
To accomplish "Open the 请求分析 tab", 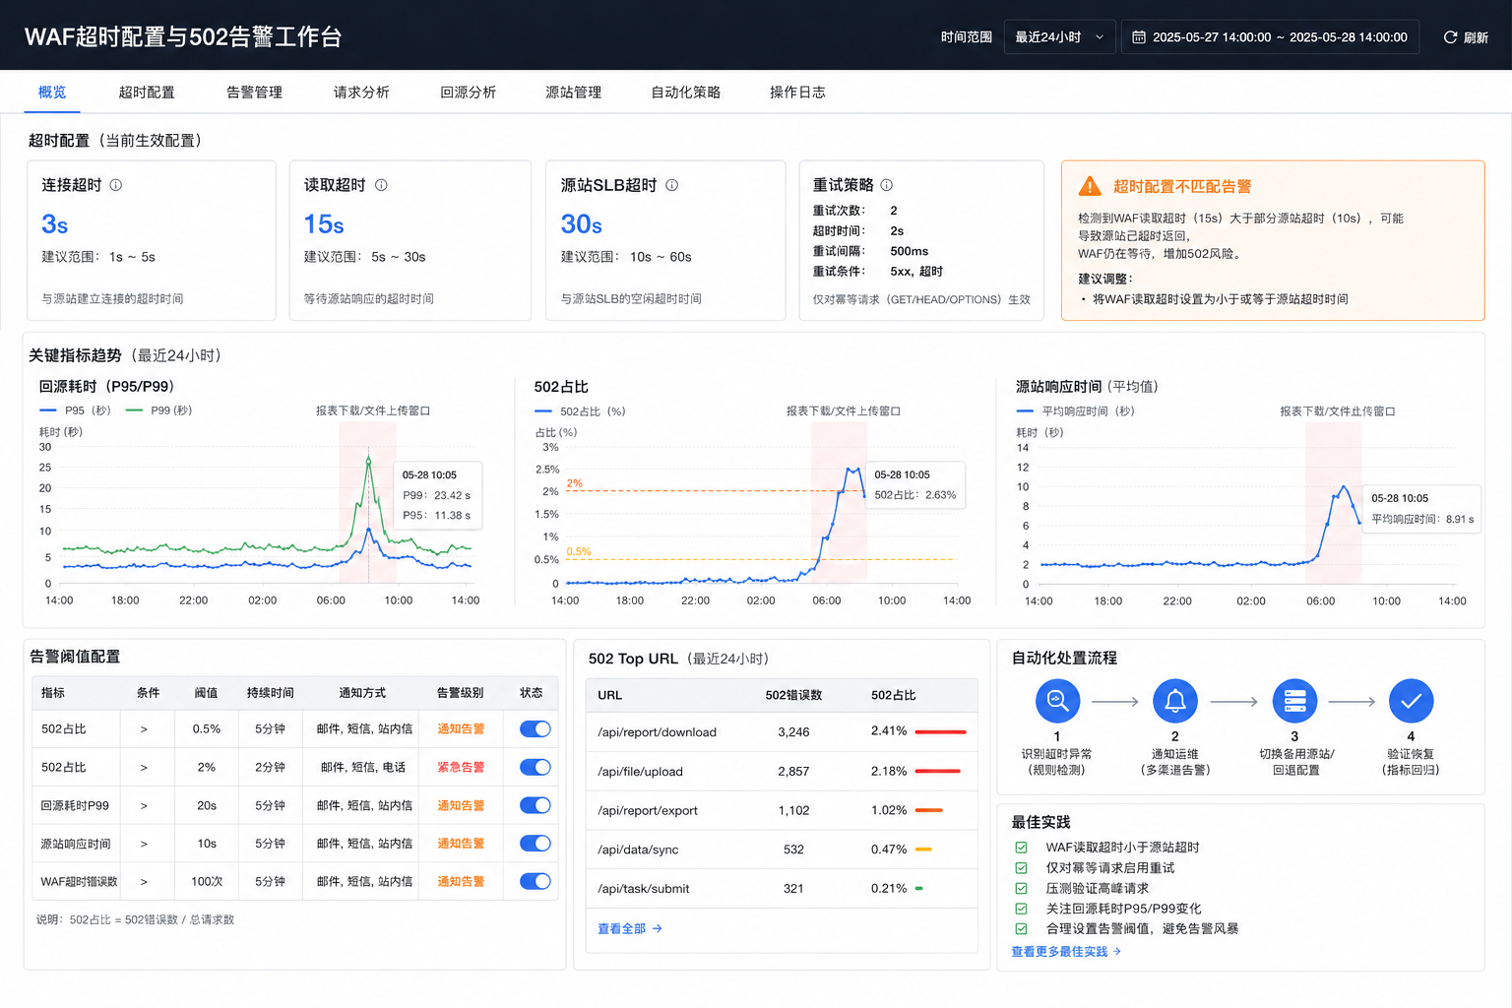I will click(x=361, y=92).
